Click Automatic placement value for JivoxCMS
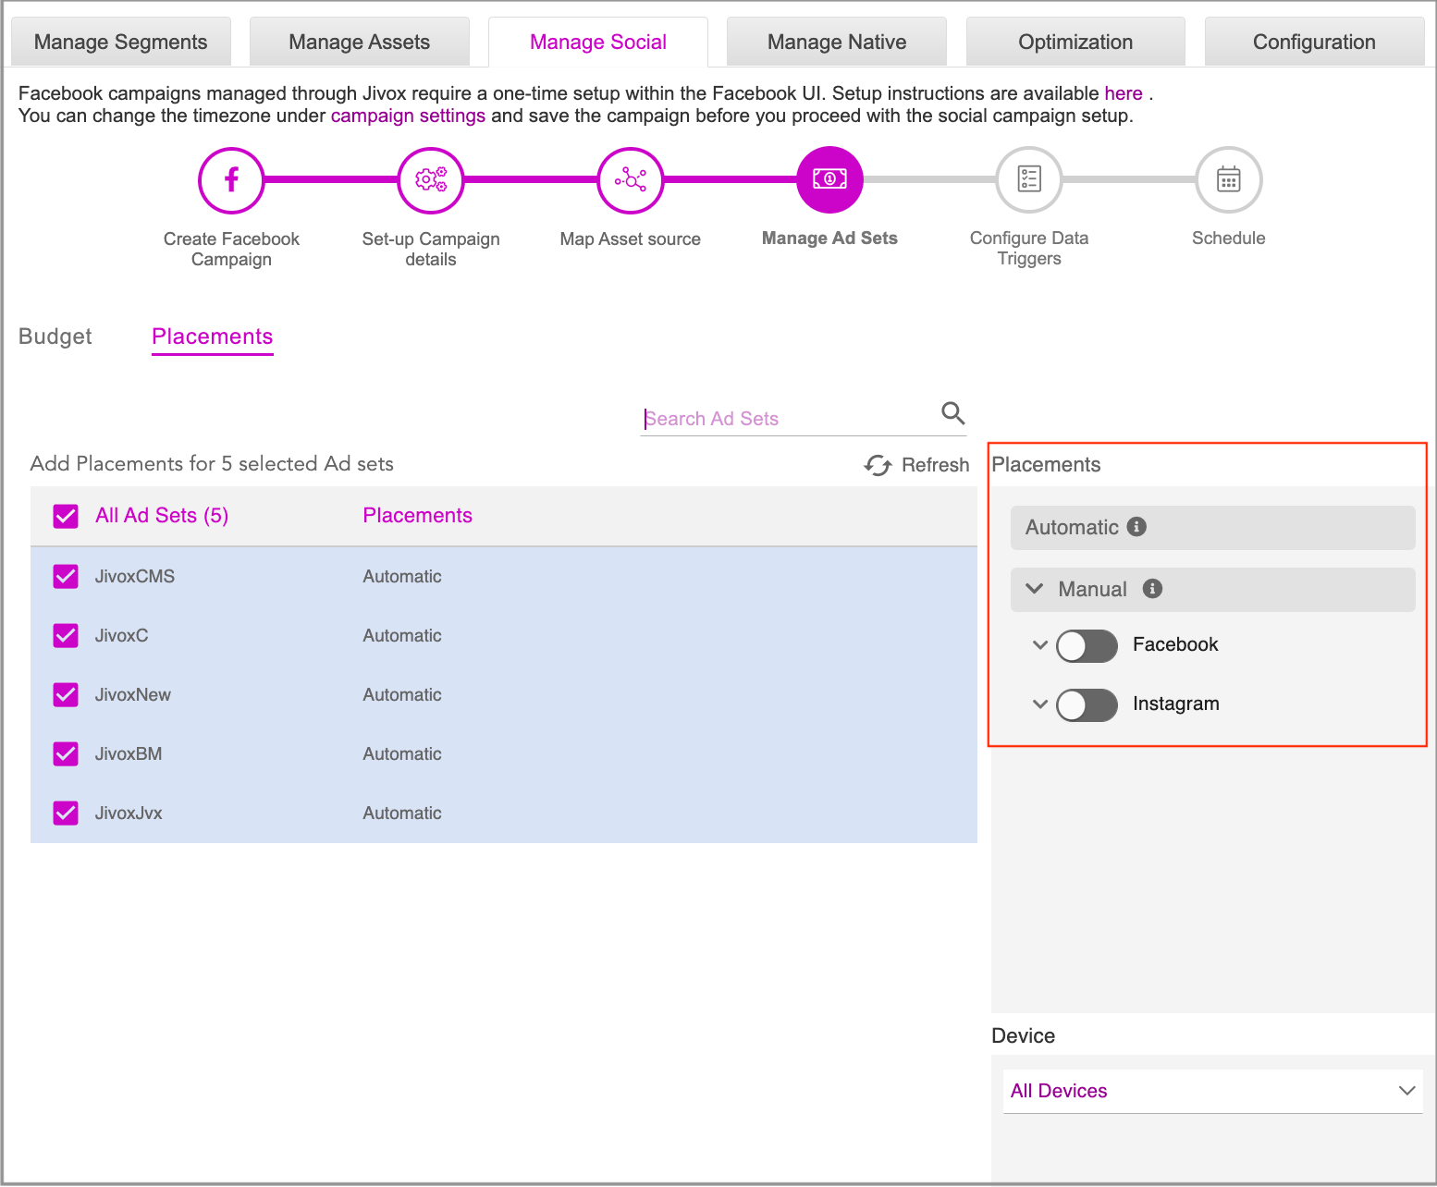This screenshot has height=1187, width=1437. pyautogui.click(x=402, y=577)
